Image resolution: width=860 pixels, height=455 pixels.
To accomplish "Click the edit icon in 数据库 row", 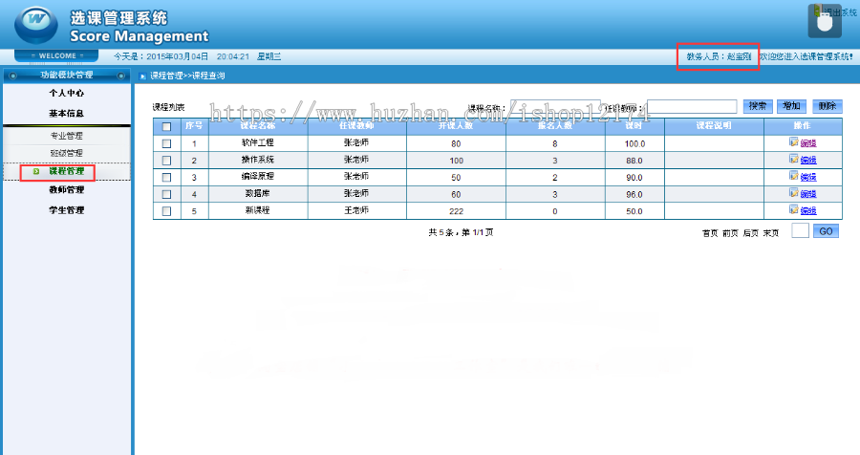I will (794, 193).
